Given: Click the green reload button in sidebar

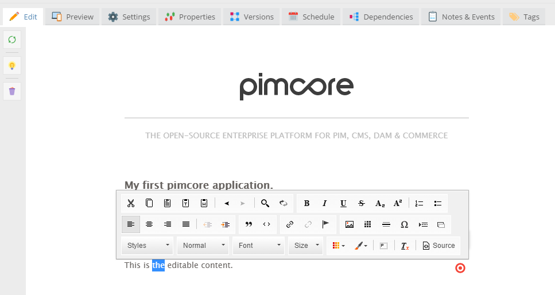Looking at the screenshot, I should click(x=12, y=40).
